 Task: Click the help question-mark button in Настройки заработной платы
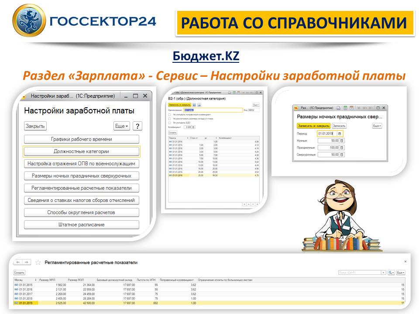click(137, 126)
